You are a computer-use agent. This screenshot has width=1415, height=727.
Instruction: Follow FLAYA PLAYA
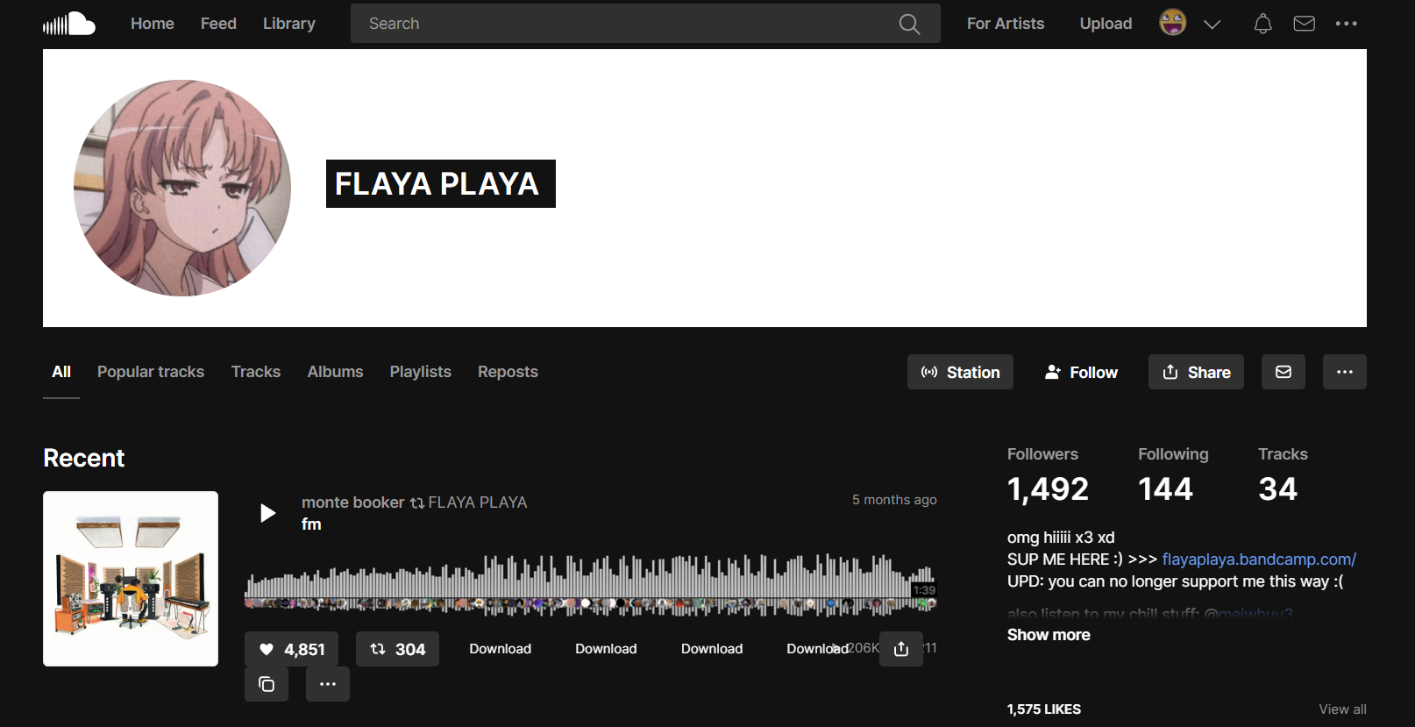(1081, 372)
